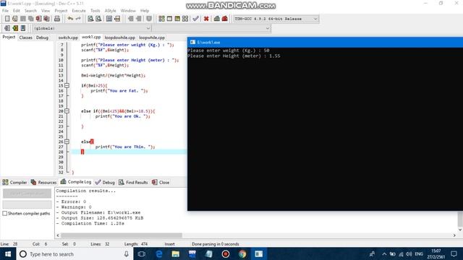Image resolution: width=463 pixels, height=260 pixels.
Task: Collapse the code fold at line 20
Action: pyautogui.click(x=67, y=111)
